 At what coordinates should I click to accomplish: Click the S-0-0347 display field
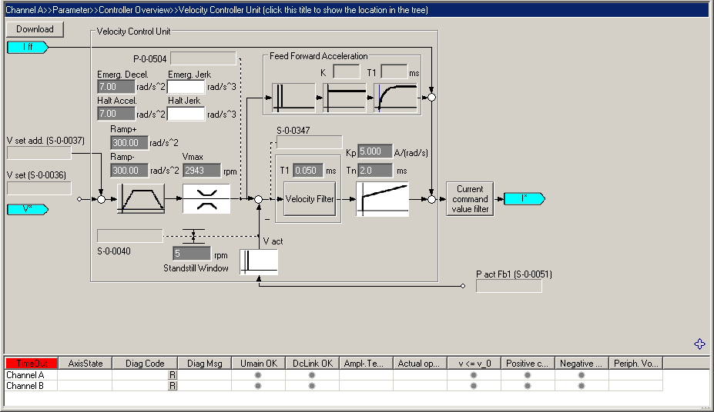[309, 142]
